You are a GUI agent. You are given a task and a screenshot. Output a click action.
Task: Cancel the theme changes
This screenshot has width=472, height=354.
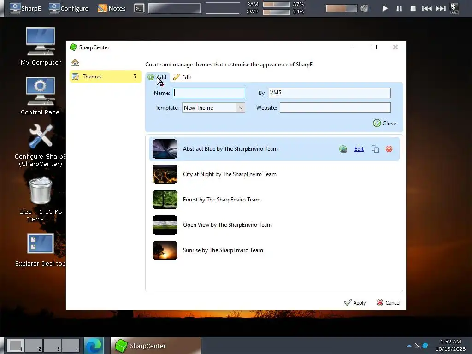tap(388, 302)
